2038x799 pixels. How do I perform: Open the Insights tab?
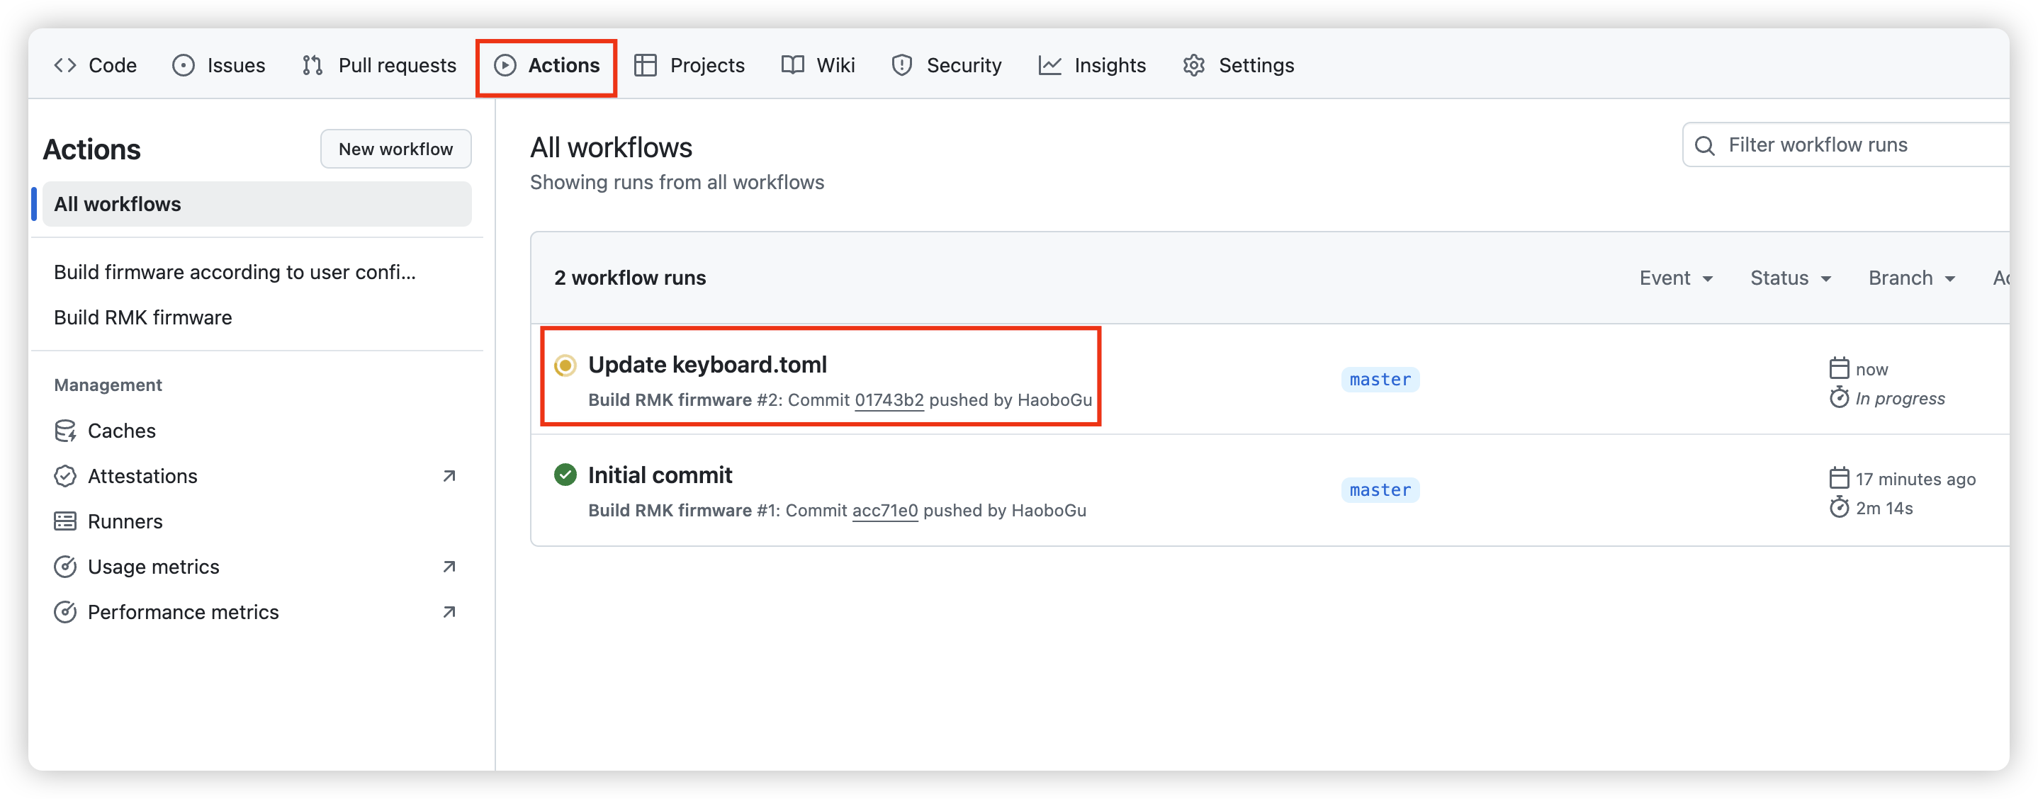coord(1092,66)
